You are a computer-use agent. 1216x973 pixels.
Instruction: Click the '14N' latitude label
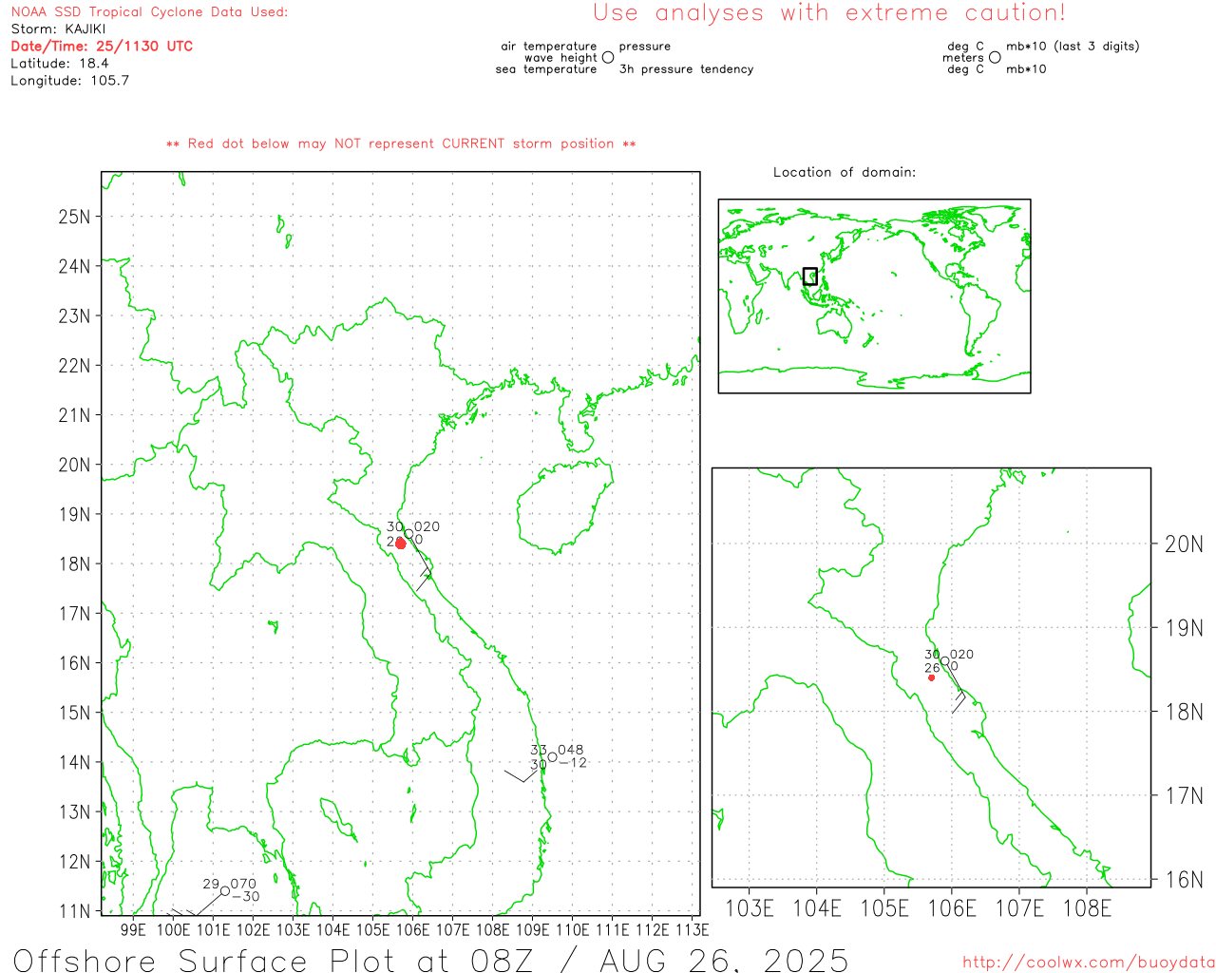pyautogui.click(x=74, y=763)
